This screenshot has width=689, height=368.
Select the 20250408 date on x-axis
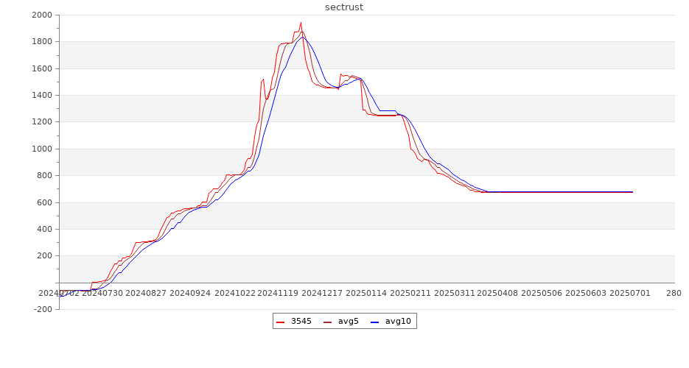(497, 293)
